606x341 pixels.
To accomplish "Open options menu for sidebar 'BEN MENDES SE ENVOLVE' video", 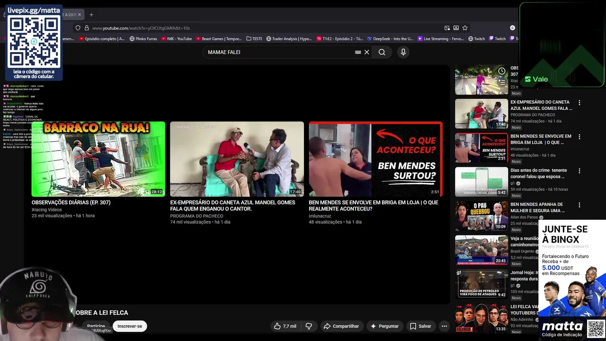I will [579, 136].
